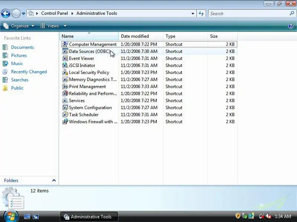
Task: Click Switch between windows Quick Launch icon
Action: (35, 216)
